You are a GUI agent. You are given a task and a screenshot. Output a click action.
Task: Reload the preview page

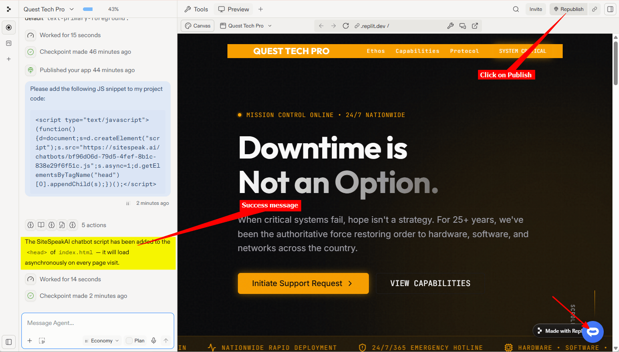pos(346,26)
